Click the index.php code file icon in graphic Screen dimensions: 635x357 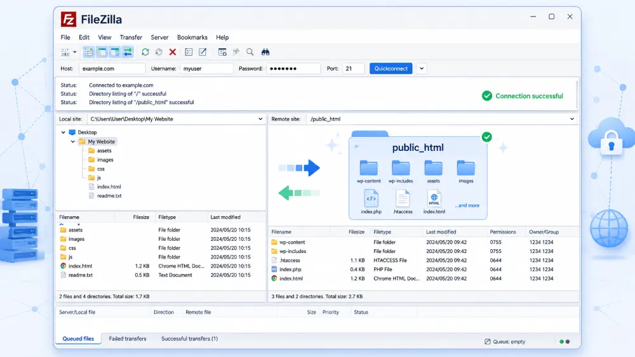(371, 198)
